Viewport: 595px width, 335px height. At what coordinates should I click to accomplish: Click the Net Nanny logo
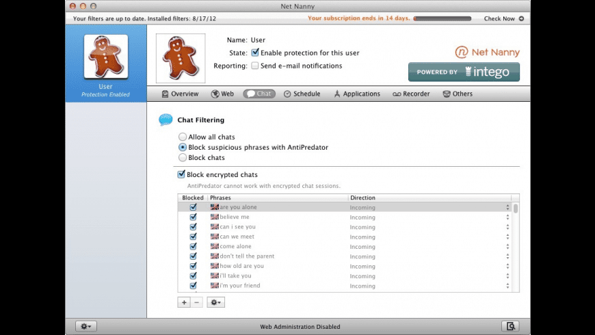pos(487,52)
